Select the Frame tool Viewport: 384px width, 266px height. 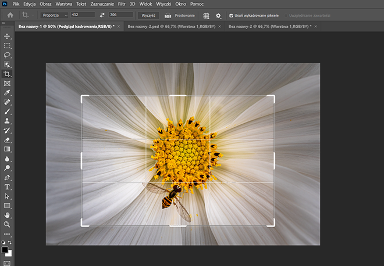coord(7,84)
